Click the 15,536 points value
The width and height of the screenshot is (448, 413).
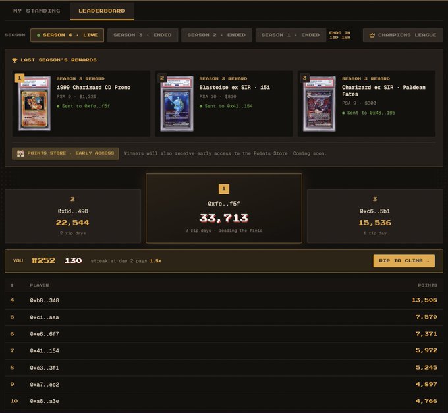click(375, 223)
